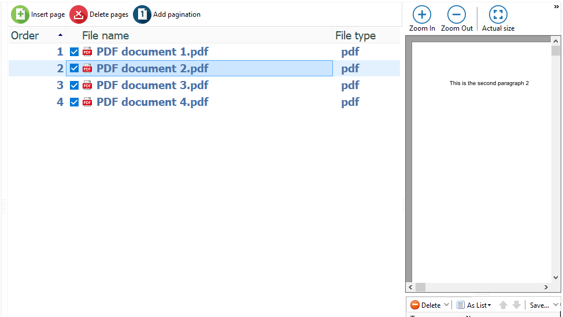The height and width of the screenshot is (317, 563).
Task: Uncheck PDF document 3.pdf checkbox
Action: click(74, 86)
